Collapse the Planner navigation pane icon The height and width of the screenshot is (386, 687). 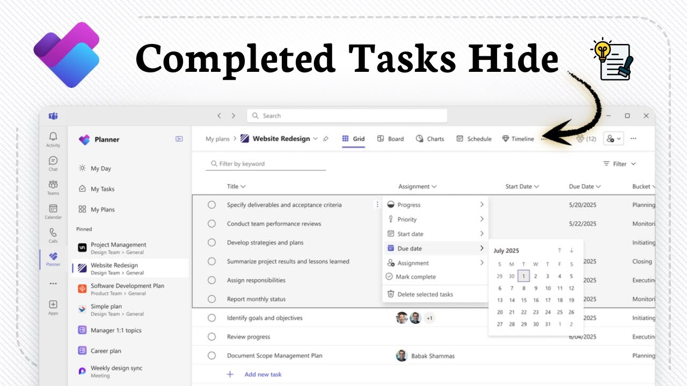click(179, 139)
